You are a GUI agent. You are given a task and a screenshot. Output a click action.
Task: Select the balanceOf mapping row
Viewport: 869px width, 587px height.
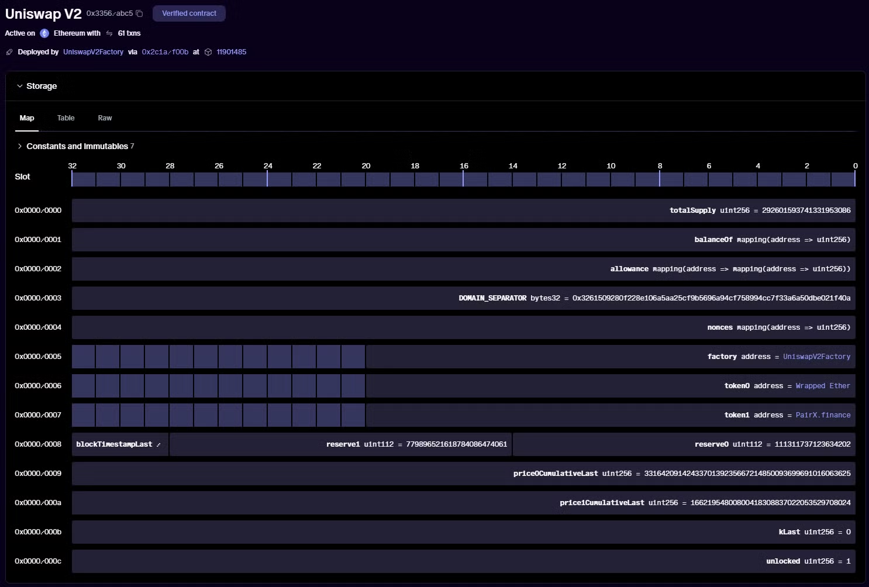click(x=464, y=240)
